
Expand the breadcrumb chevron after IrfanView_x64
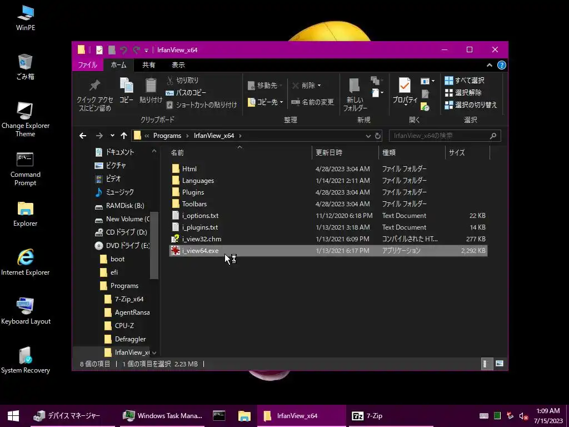pyautogui.click(x=240, y=136)
